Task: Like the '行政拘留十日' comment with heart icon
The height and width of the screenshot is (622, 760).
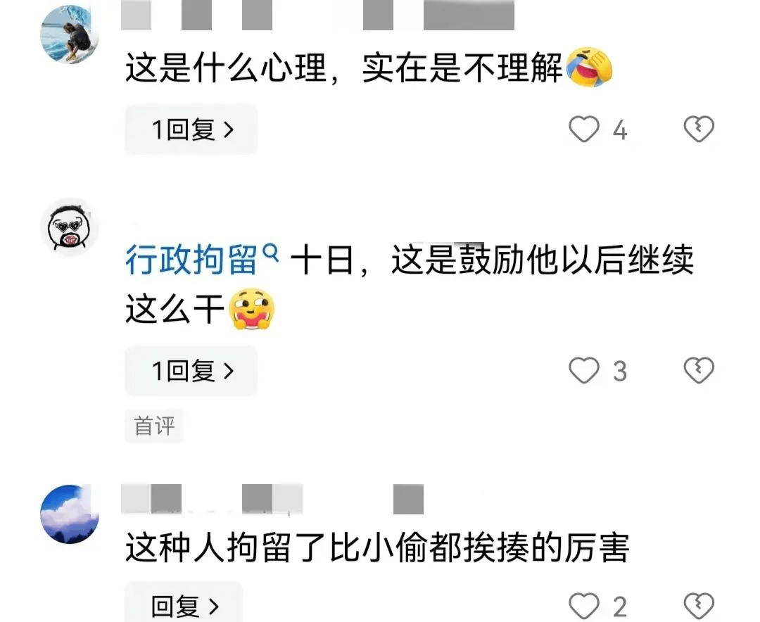Action: click(x=583, y=370)
